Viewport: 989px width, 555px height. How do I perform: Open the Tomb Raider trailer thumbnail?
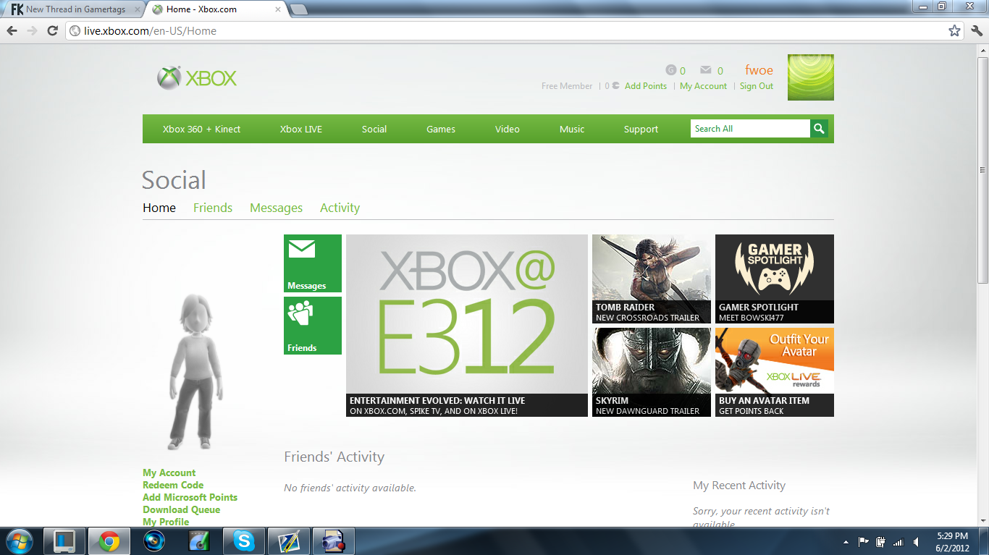(x=652, y=279)
